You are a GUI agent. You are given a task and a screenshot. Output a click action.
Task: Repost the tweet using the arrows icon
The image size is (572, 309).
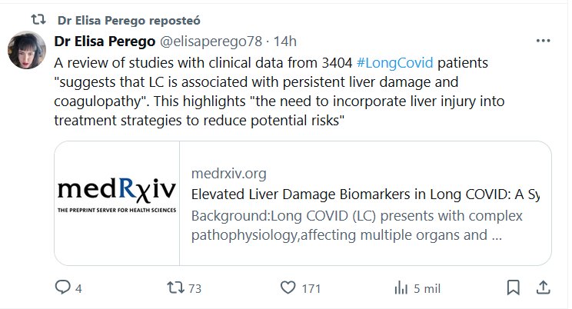(x=175, y=288)
